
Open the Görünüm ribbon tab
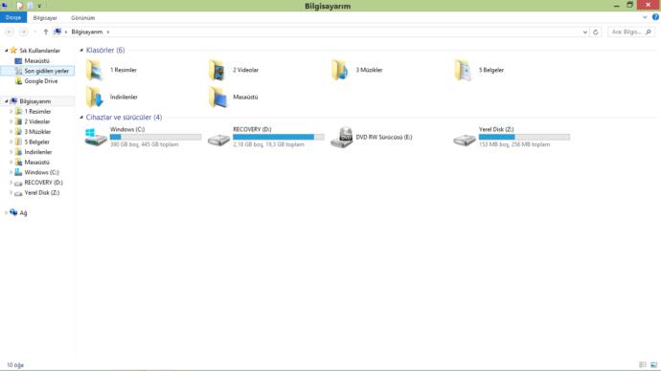(x=83, y=17)
